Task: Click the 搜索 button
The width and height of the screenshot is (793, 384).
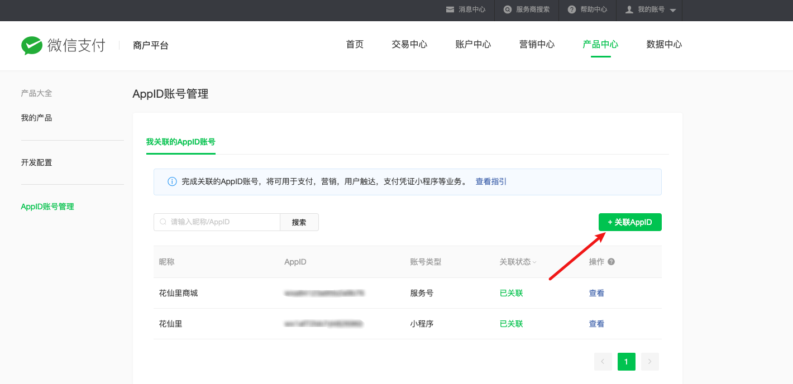Action: click(x=299, y=222)
